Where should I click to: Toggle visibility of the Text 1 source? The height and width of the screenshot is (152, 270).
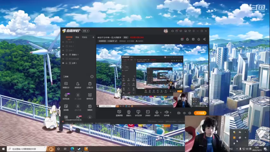[x=63, y=50]
